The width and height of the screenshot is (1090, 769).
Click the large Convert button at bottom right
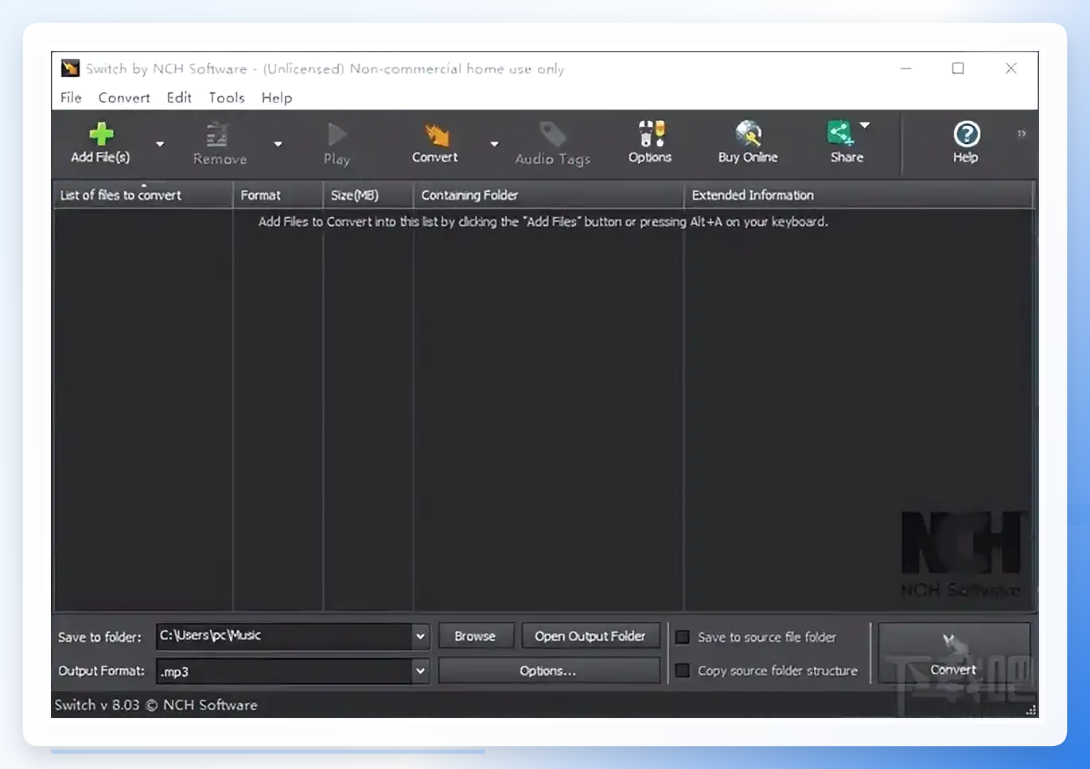(953, 654)
